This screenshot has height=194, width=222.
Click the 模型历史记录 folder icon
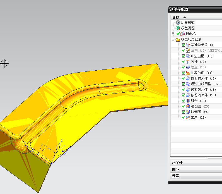178,39
